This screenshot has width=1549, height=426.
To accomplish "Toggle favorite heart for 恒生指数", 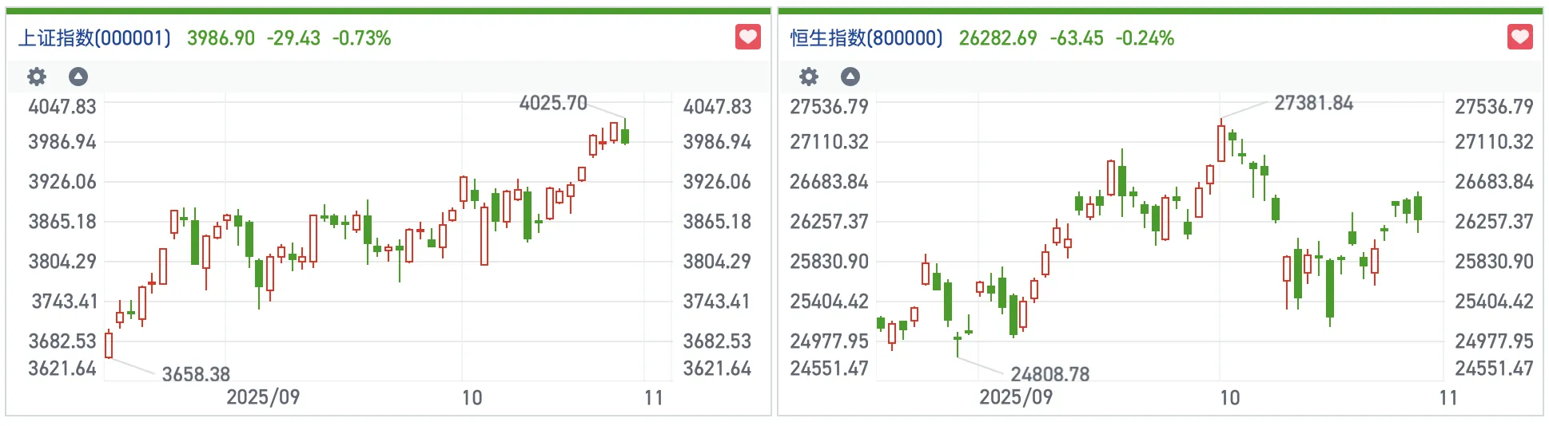I will point(1519,37).
